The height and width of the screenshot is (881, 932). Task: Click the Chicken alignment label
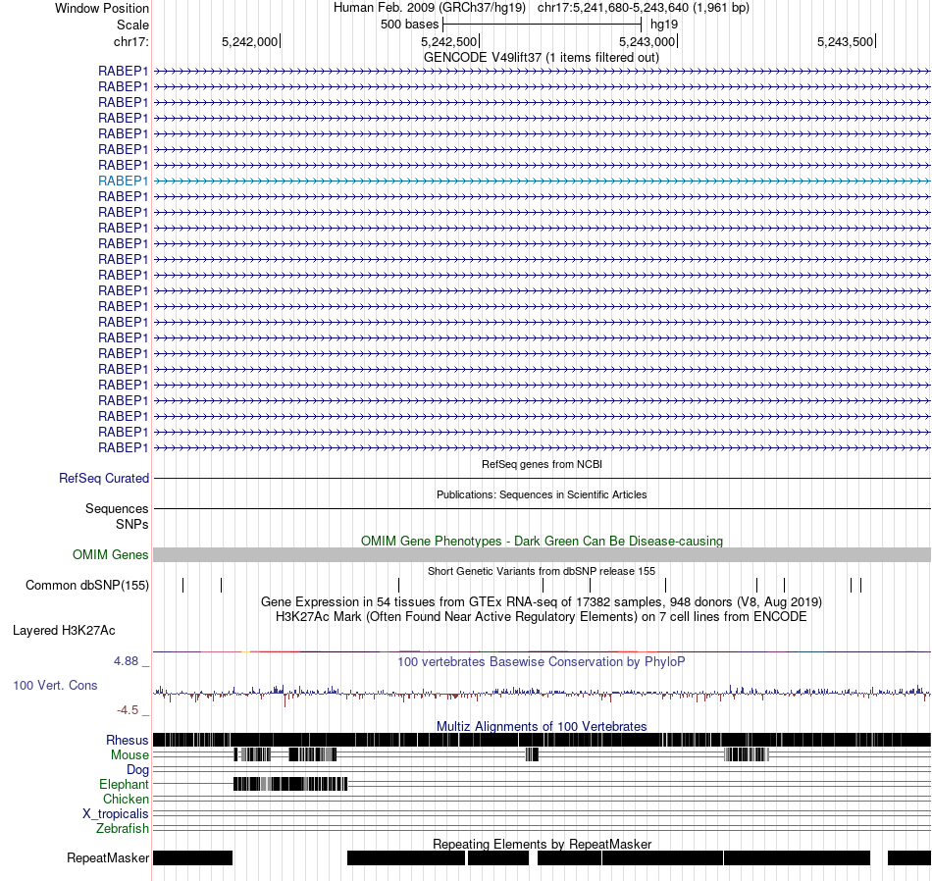pos(126,799)
